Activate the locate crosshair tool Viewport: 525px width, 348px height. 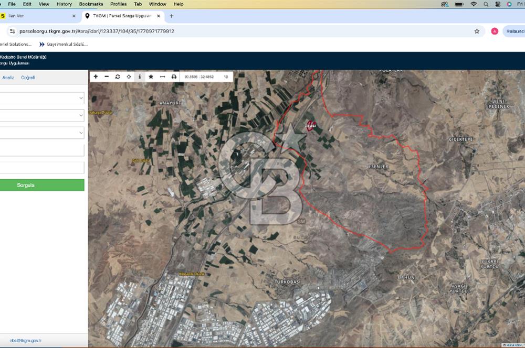[129, 77]
